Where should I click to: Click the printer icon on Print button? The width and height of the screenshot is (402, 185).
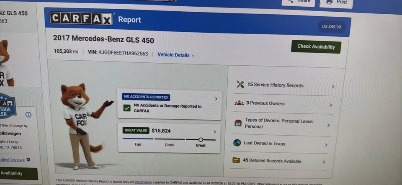click(330, 2)
